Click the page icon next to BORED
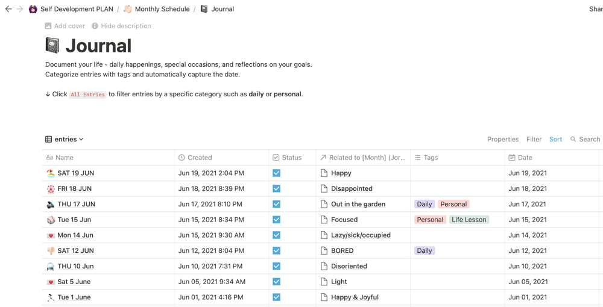This screenshot has width=603, height=307. [x=324, y=250]
